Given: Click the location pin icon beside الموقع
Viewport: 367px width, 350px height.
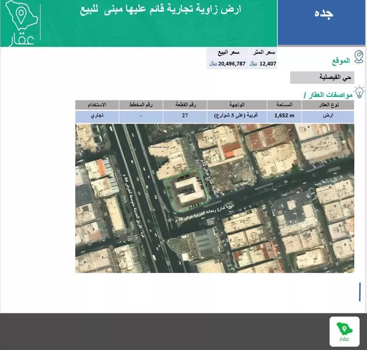Looking at the screenshot, I should click(x=359, y=57).
